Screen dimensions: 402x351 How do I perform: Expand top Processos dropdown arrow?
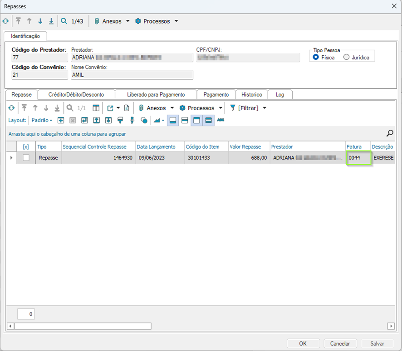pos(176,21)
